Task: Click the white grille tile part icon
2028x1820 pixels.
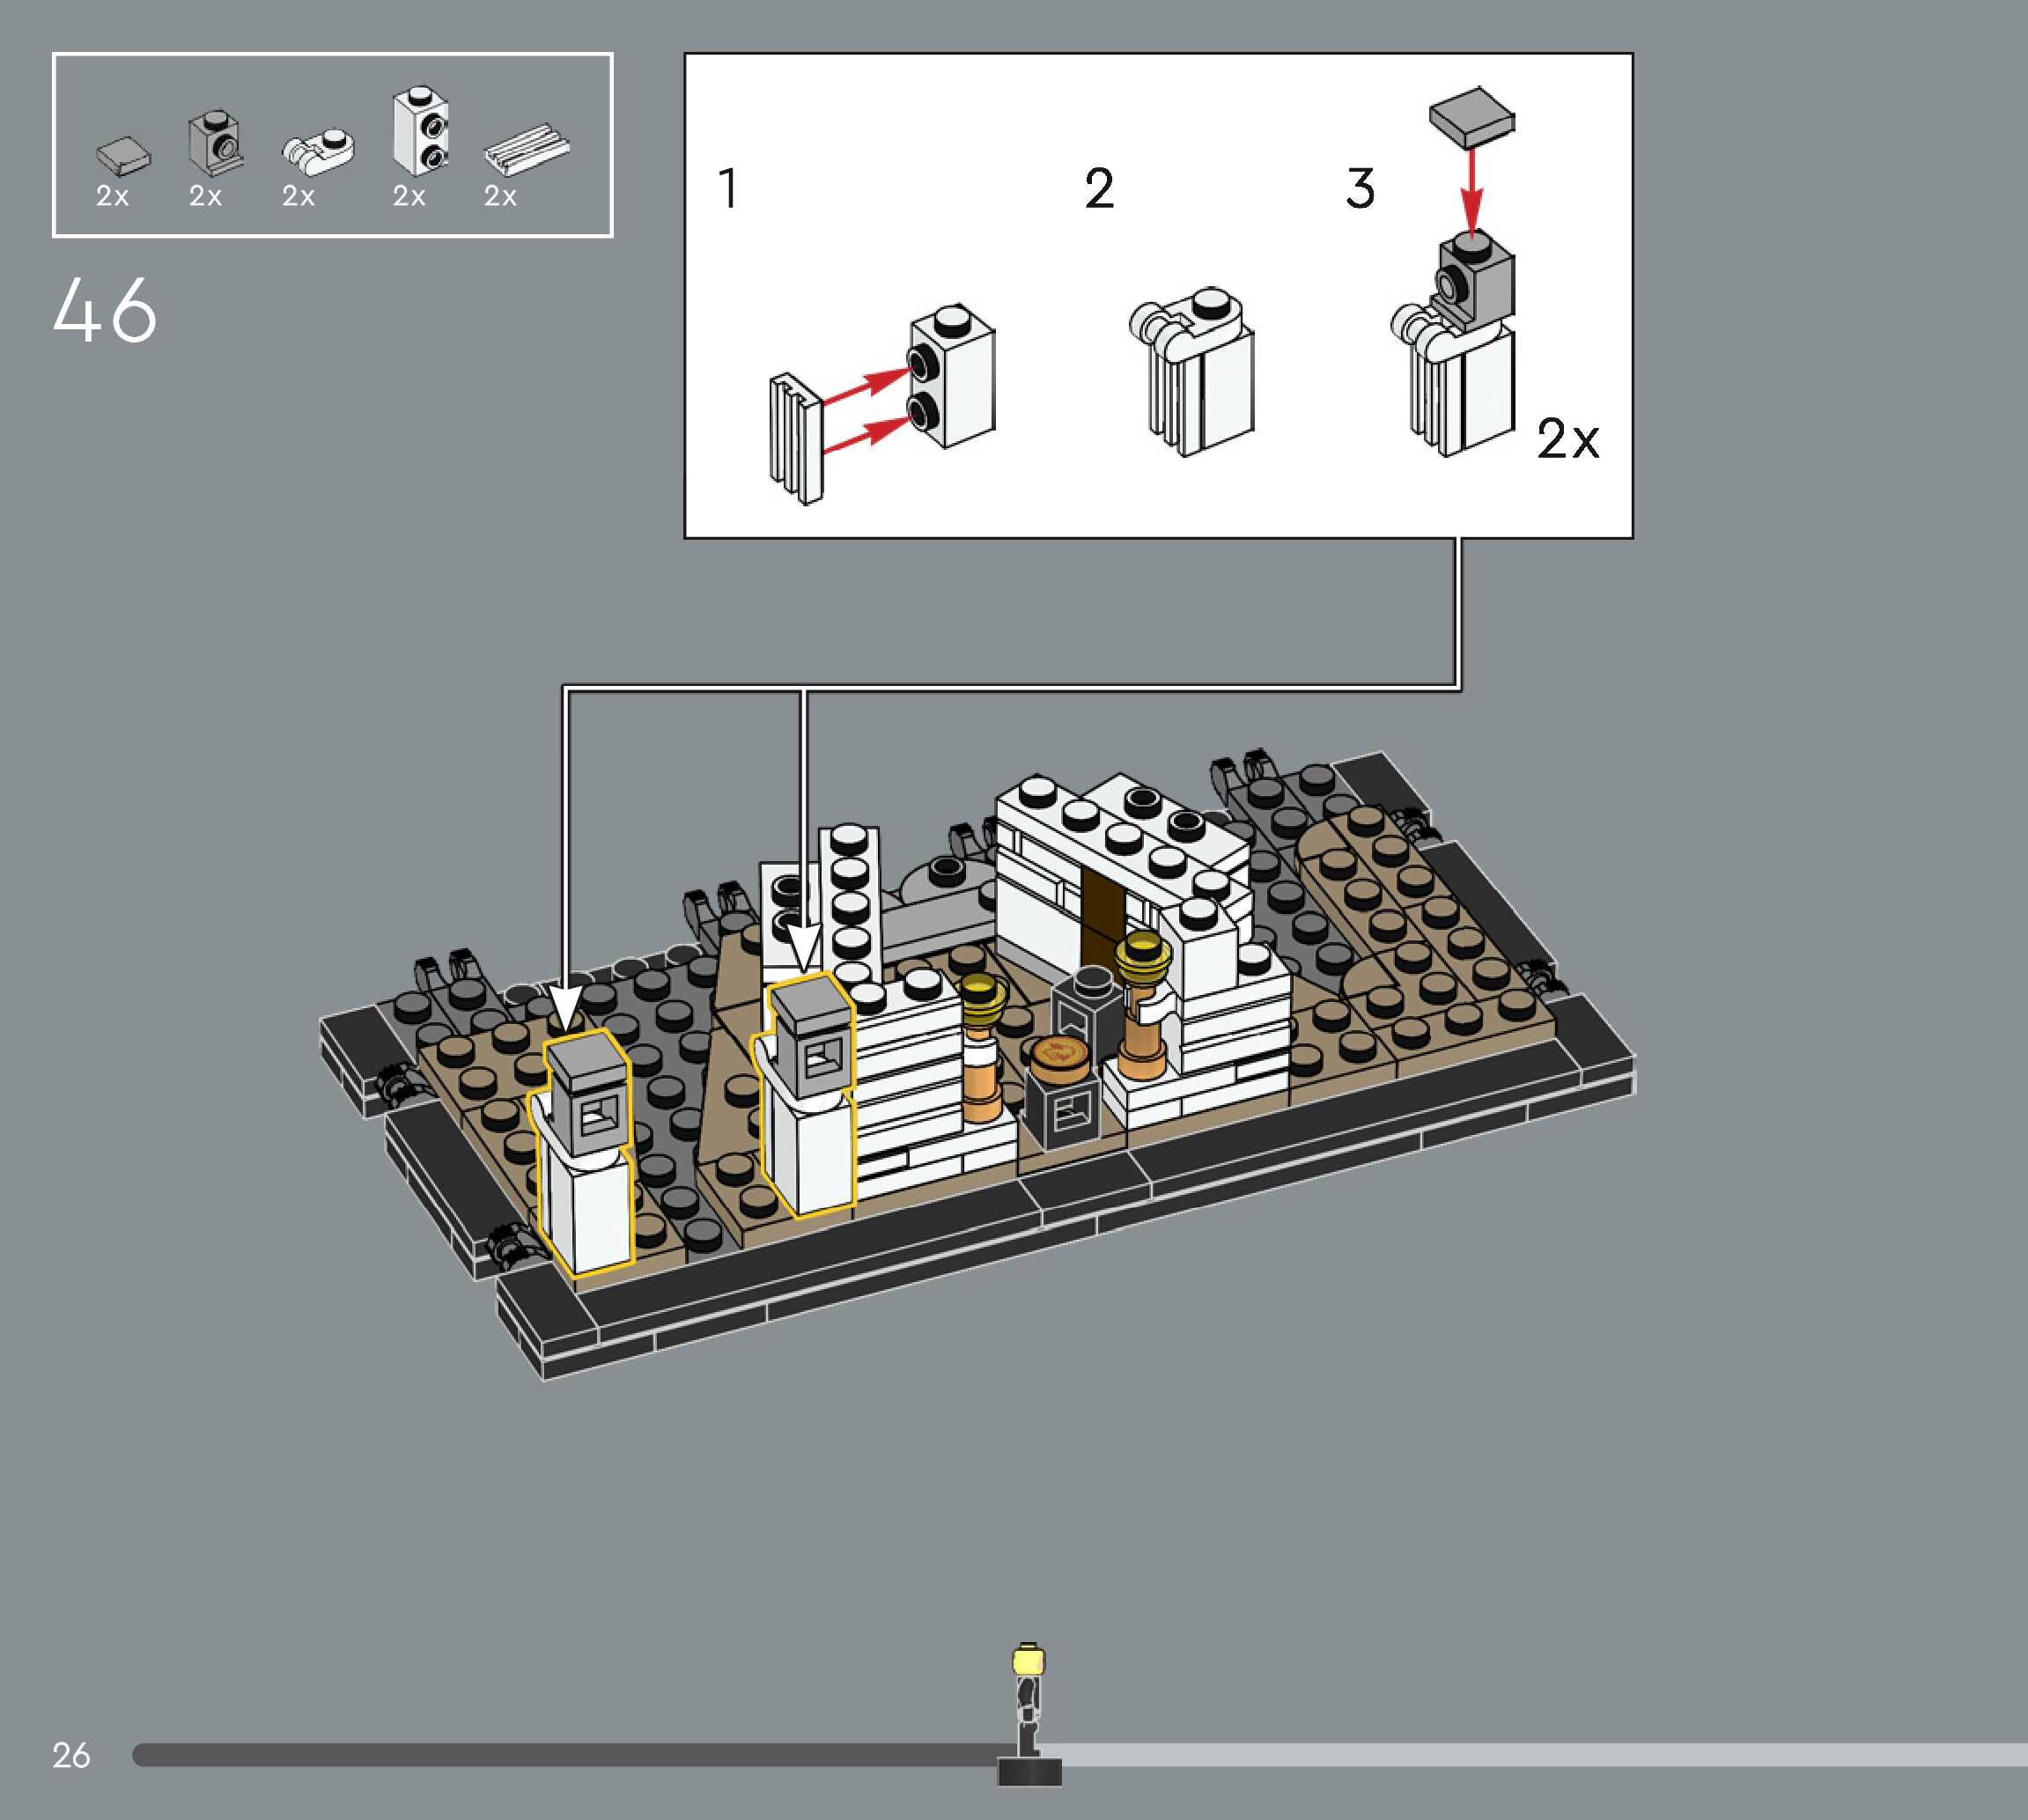Action: 526,148
